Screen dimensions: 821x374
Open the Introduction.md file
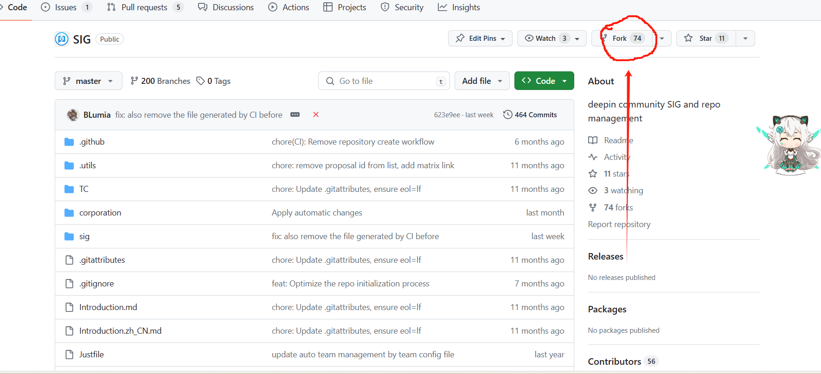(108, 307)
